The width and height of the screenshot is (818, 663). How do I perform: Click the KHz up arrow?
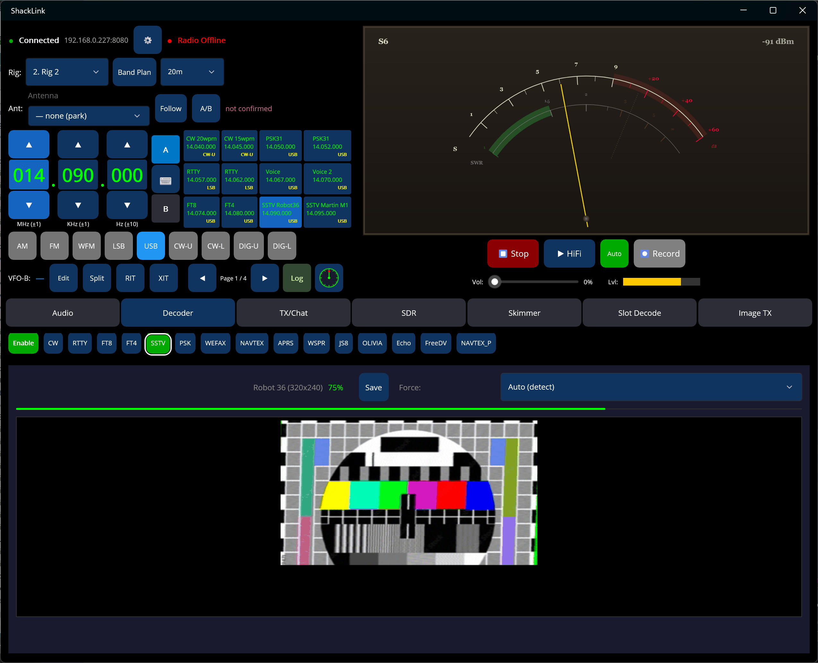pos(78,145)
